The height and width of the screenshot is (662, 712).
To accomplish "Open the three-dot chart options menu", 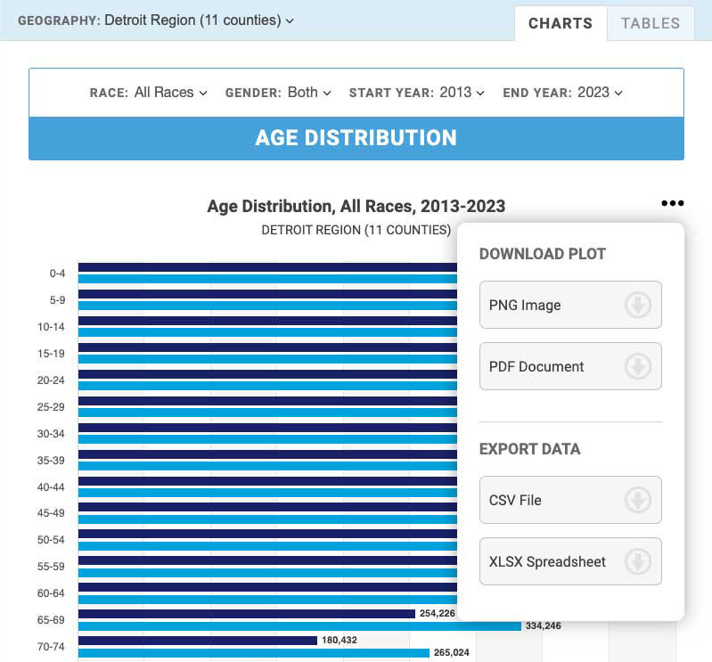I will click(x=673, y=203).
